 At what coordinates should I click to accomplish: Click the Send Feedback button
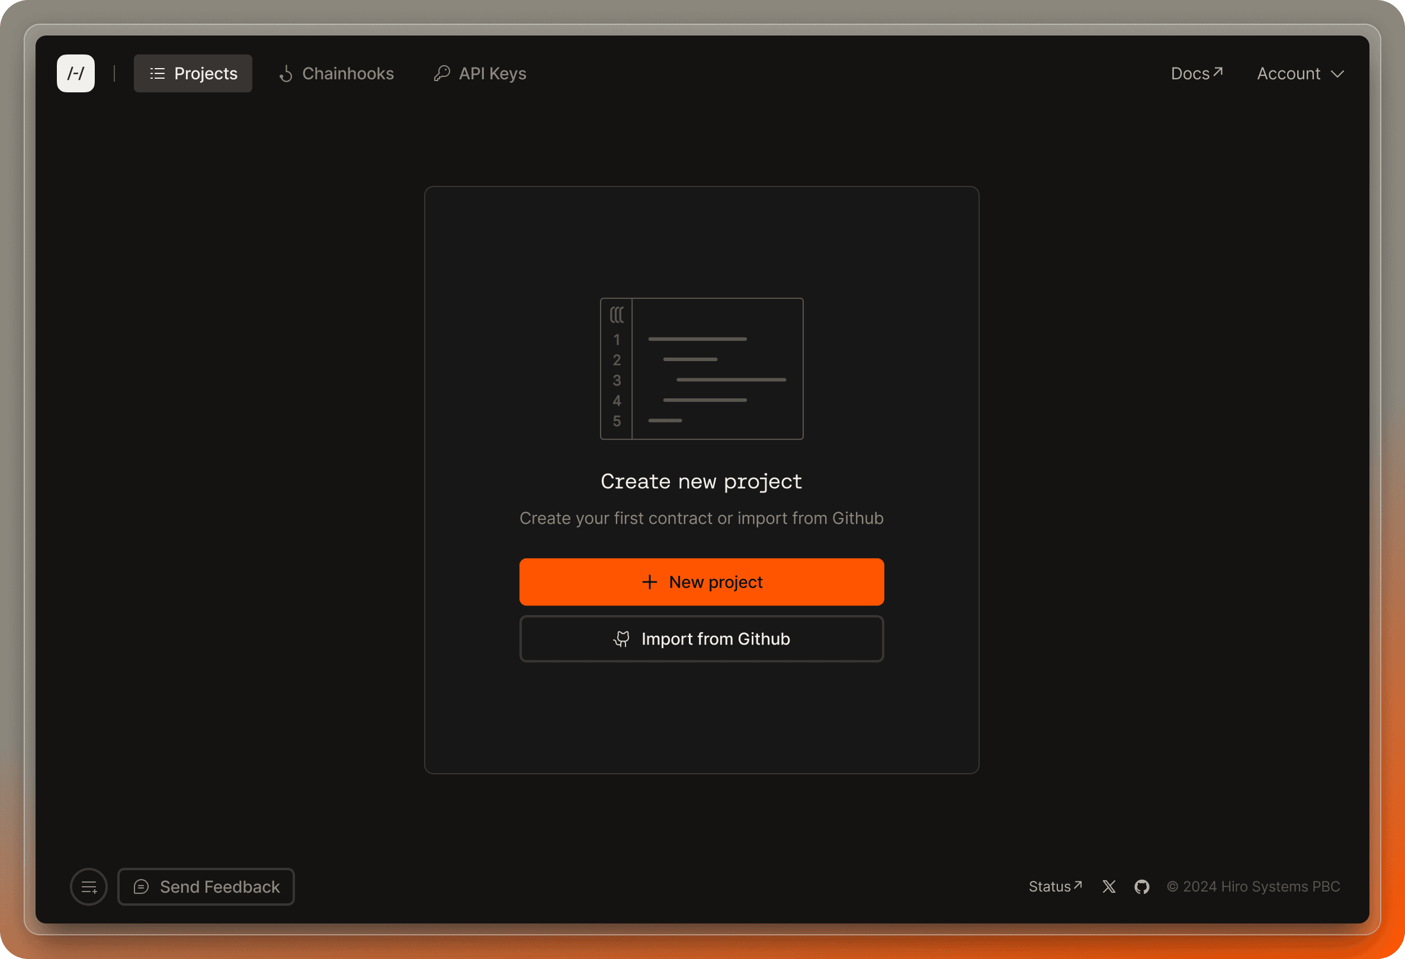[206, 887]
